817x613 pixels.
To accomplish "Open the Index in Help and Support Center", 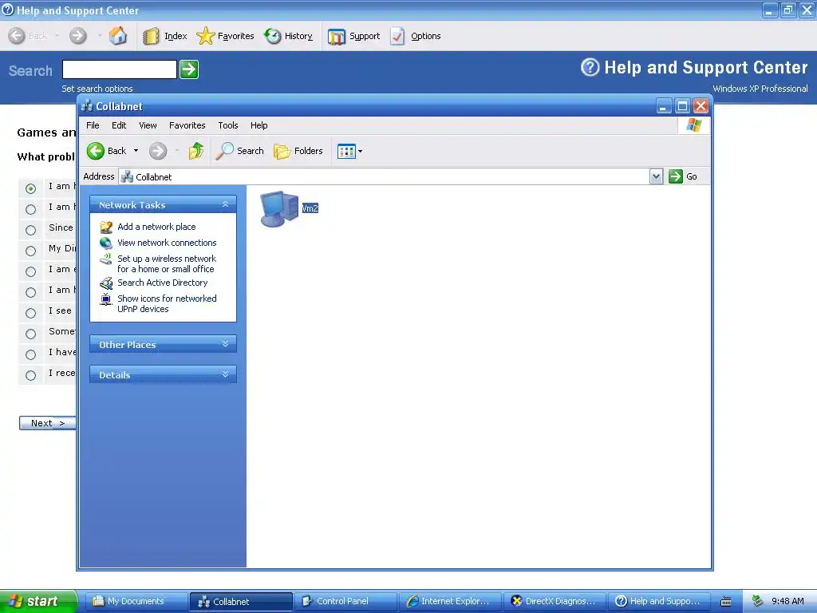I will click(164, 36).
